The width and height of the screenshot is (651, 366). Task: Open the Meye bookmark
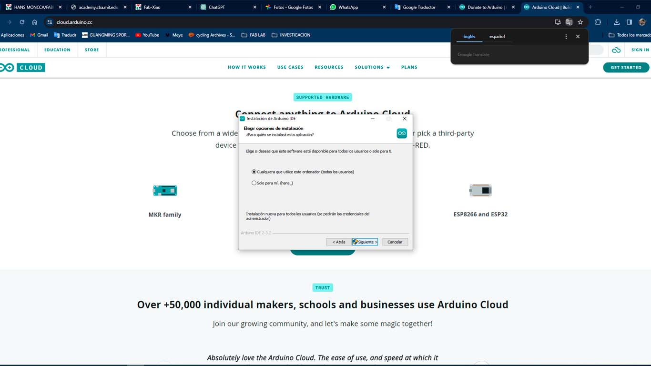174,35
